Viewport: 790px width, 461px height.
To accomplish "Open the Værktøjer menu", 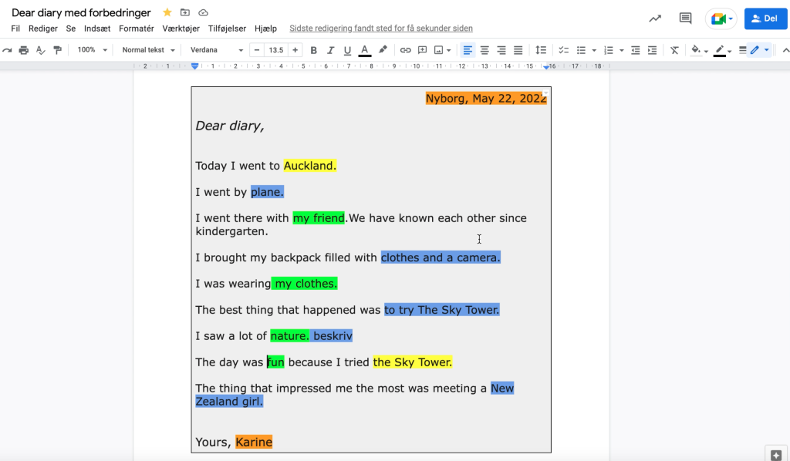I will [181, 29].
